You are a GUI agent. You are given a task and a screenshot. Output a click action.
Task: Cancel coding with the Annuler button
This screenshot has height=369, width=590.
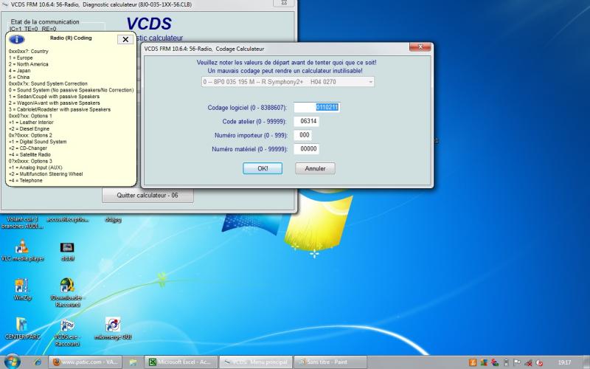point(315,168)
